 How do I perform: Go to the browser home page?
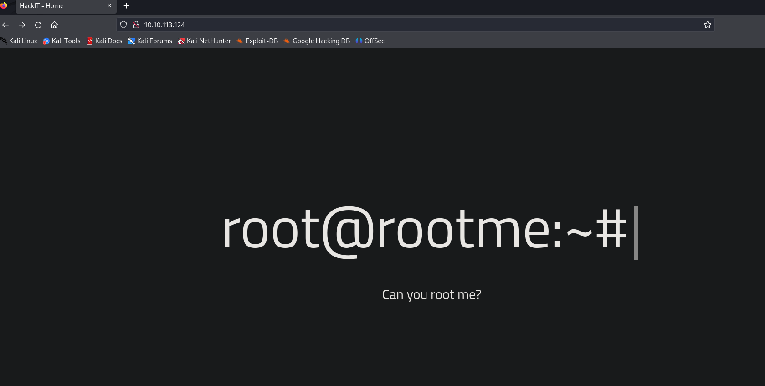55,25
